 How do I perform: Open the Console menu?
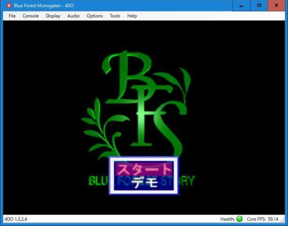tap(31, 16)
